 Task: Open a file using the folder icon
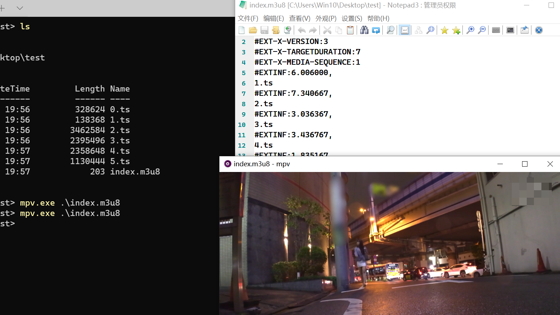click(253, 30)
